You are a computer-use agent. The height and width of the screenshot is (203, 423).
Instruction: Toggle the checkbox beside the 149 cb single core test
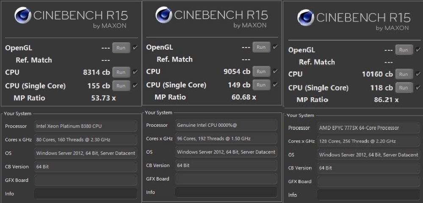[x=275, y=85]
